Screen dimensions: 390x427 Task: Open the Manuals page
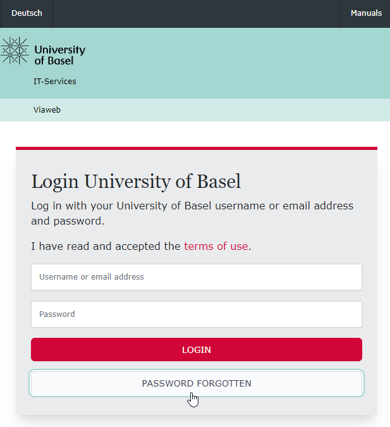tap(366, 13)
